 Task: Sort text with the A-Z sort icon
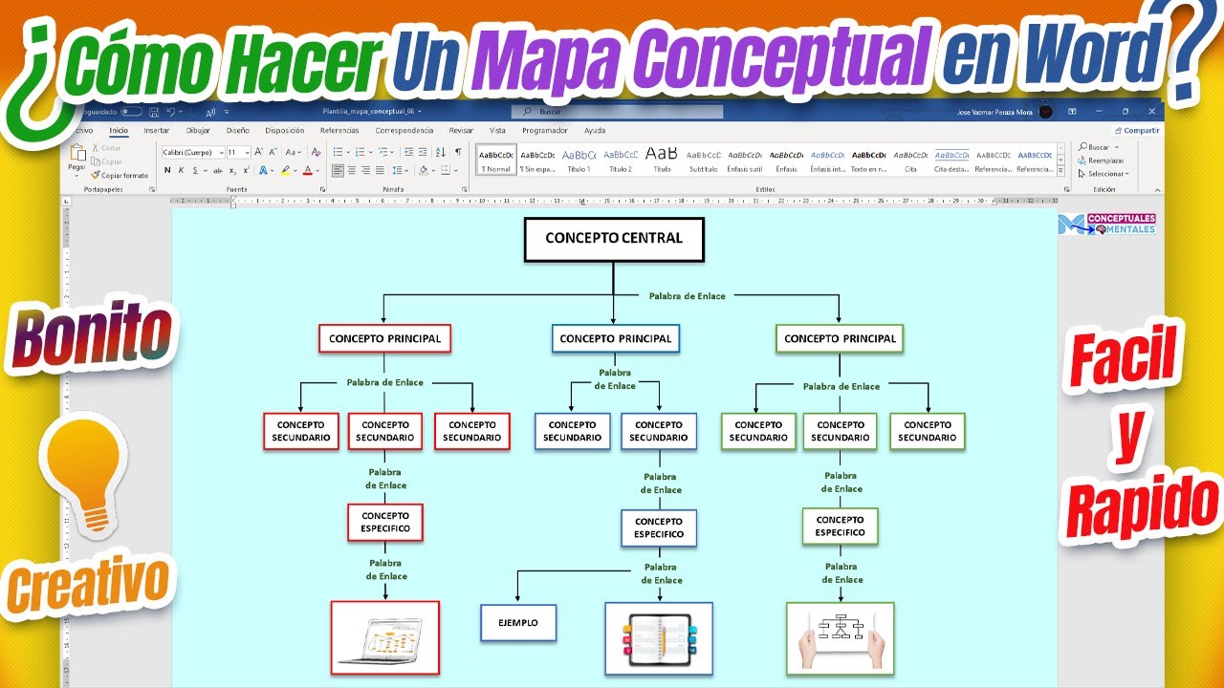point(440,152)
